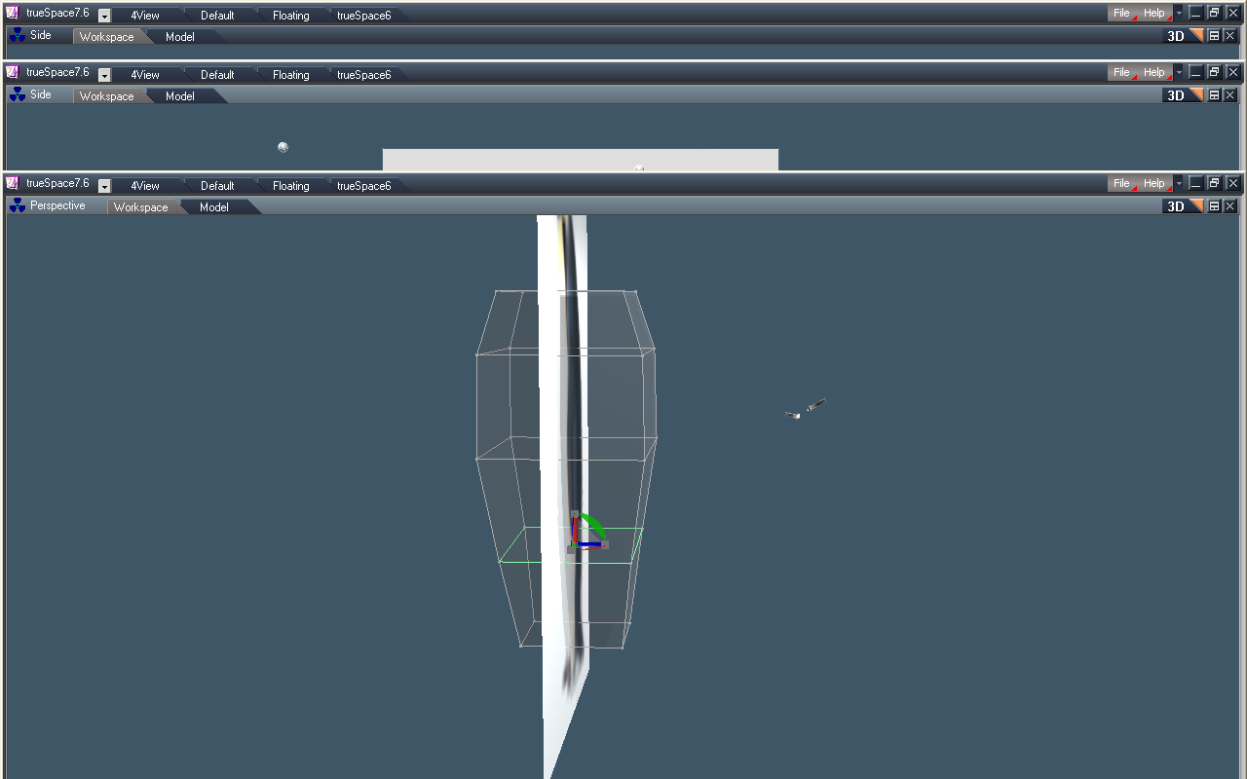Viewport: 1247px width, 779px height.
Task: Click the trueSpace logo icon in the Perspective window
Action: 11,184
